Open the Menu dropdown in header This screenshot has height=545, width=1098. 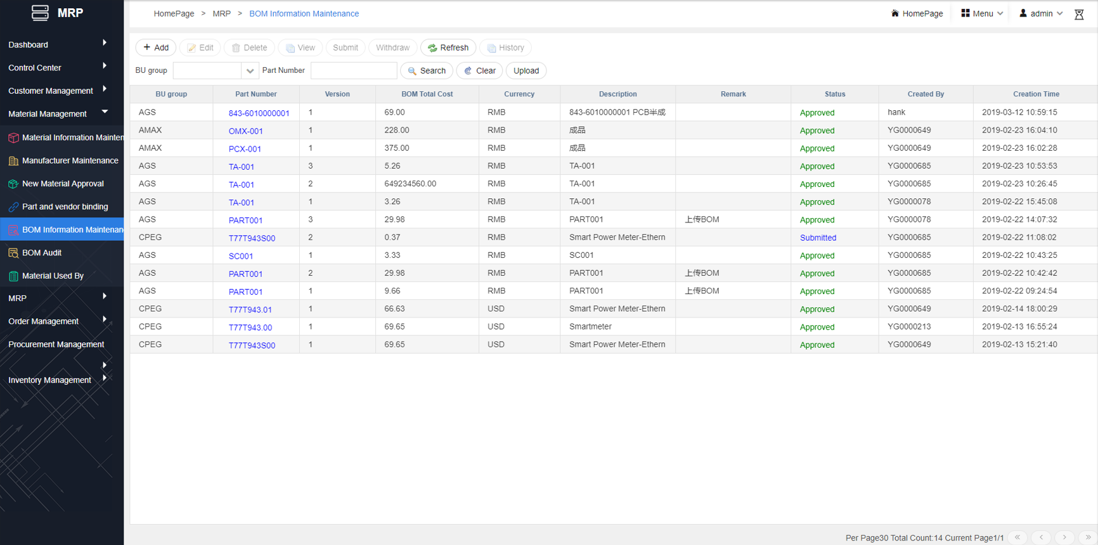point(982,13)
